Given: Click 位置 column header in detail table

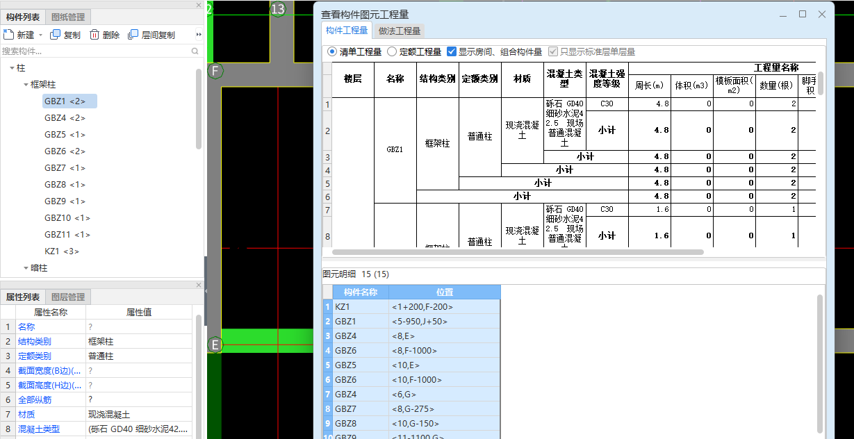Looking at the screenshot, I should coord(445,292).
